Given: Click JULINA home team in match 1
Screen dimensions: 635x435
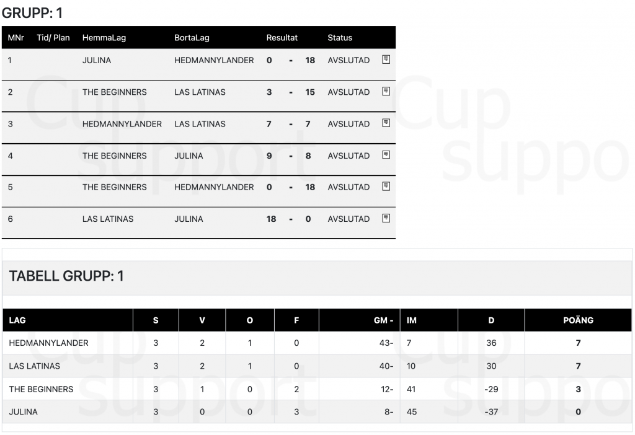Looking at the screenshot, I should click(96, 60).
